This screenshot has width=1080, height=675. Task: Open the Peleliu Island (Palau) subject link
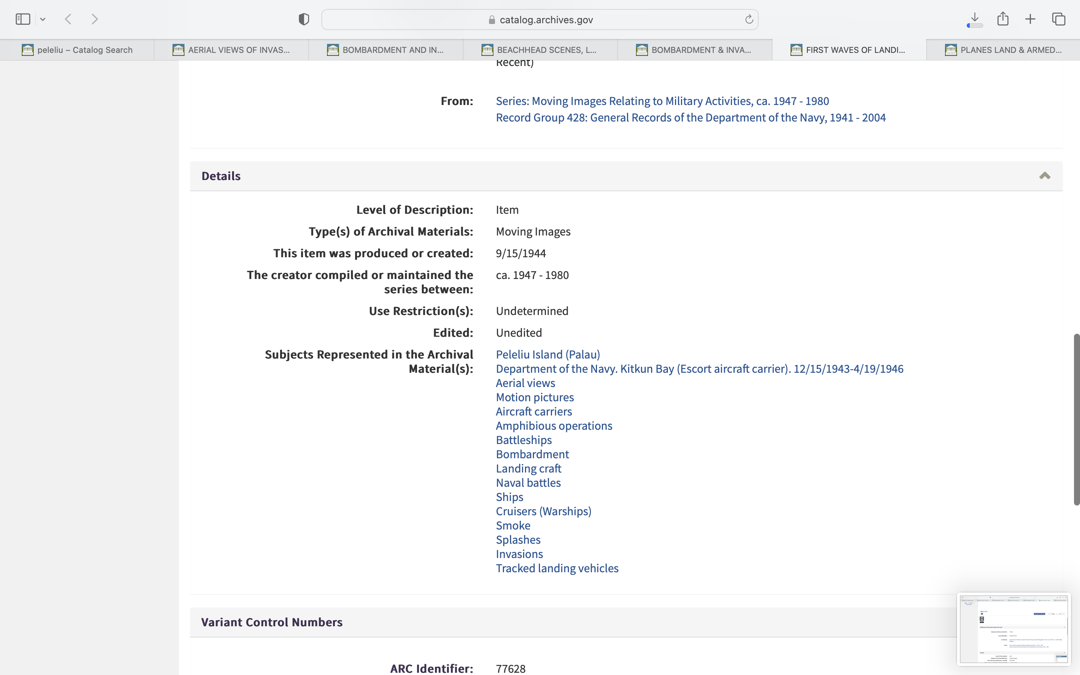coord(547,354)
